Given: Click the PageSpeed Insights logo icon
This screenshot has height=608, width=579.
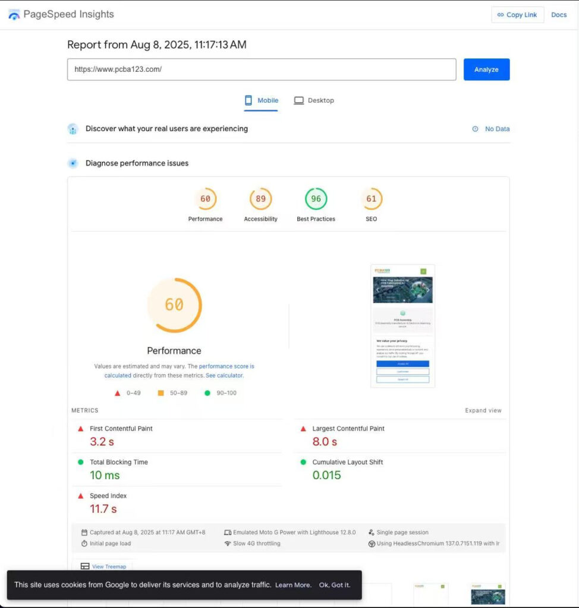Looking at the screenshot, I should click(x=13, y=14).
